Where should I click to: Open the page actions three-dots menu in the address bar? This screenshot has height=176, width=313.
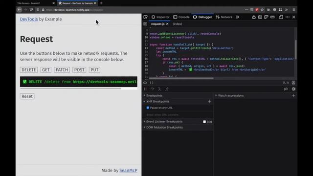coord(246,10)
